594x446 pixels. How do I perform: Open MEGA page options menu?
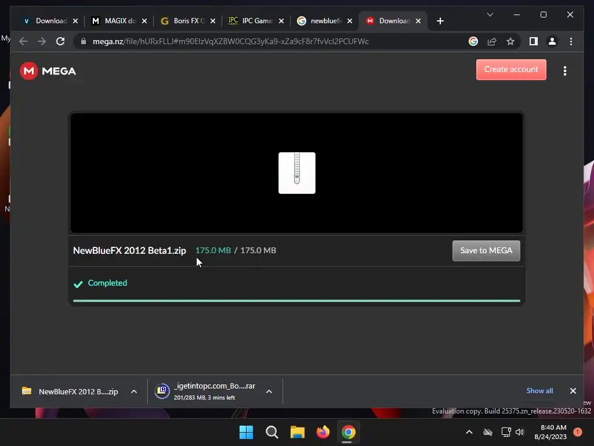coord(564,71)
